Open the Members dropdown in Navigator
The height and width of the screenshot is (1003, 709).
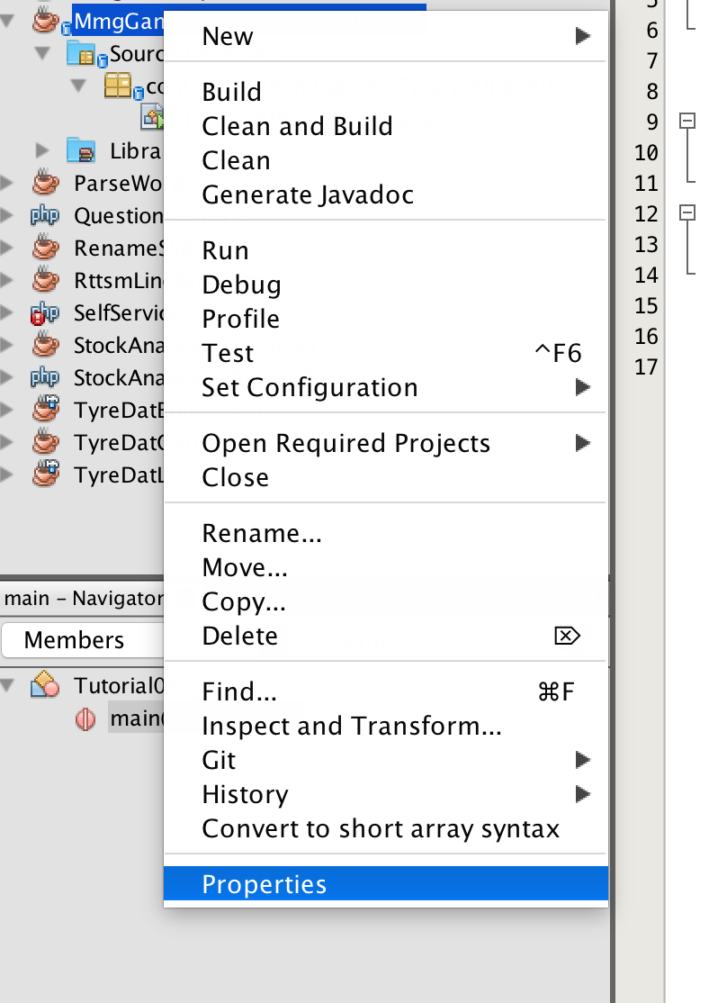click(81, 640)
